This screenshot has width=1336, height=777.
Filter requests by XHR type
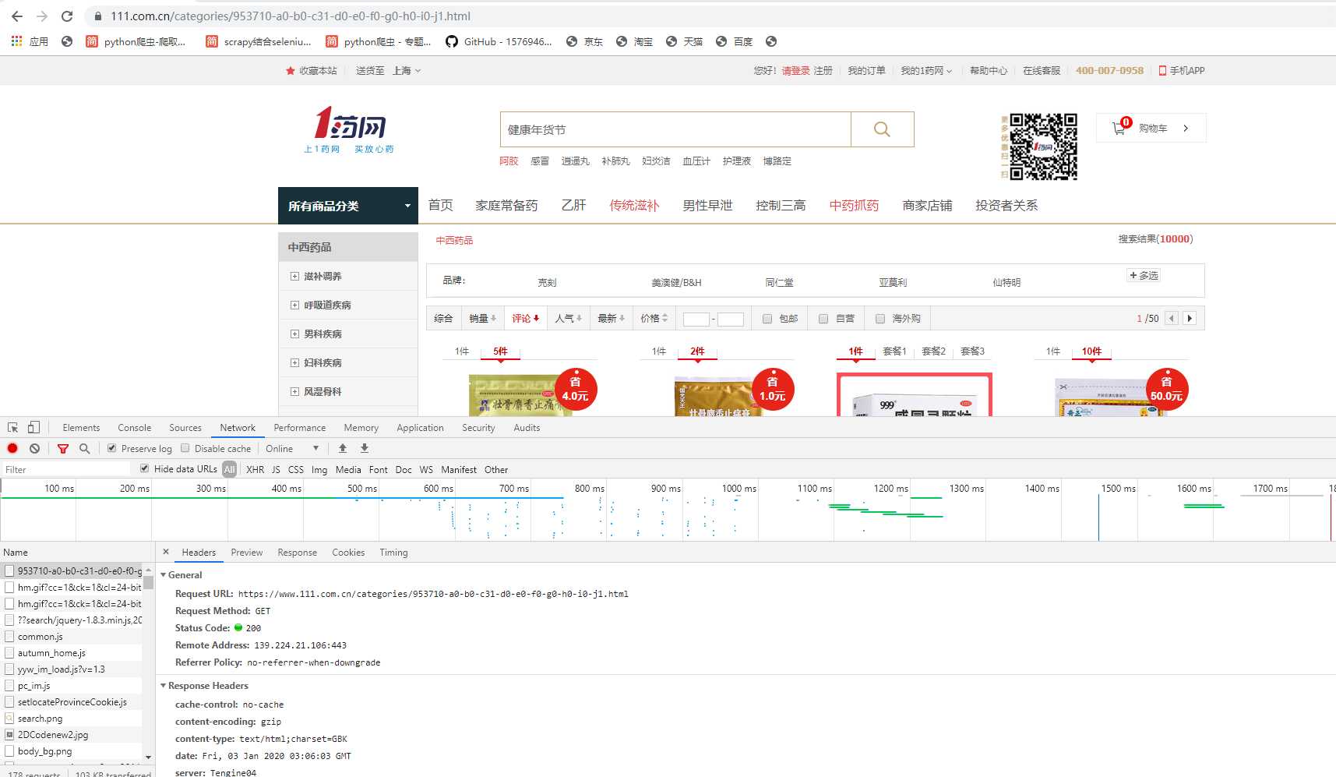(x=255, y=469)
